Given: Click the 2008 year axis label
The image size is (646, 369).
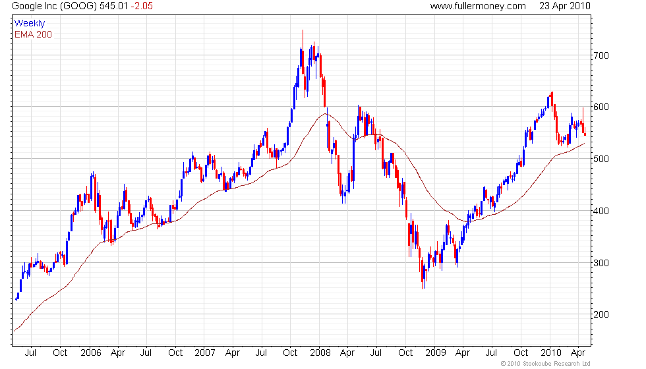Looking at the screenshot, I should tap(320, 353).
